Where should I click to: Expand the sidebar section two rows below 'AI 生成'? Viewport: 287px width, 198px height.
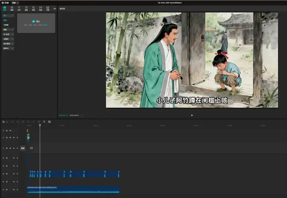click(8, 44)
